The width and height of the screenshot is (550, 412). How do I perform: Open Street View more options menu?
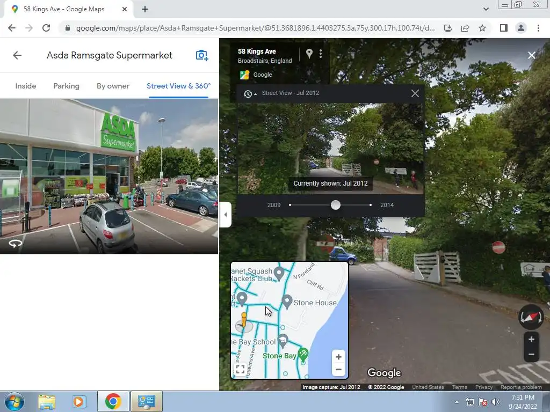click(321, 54)
